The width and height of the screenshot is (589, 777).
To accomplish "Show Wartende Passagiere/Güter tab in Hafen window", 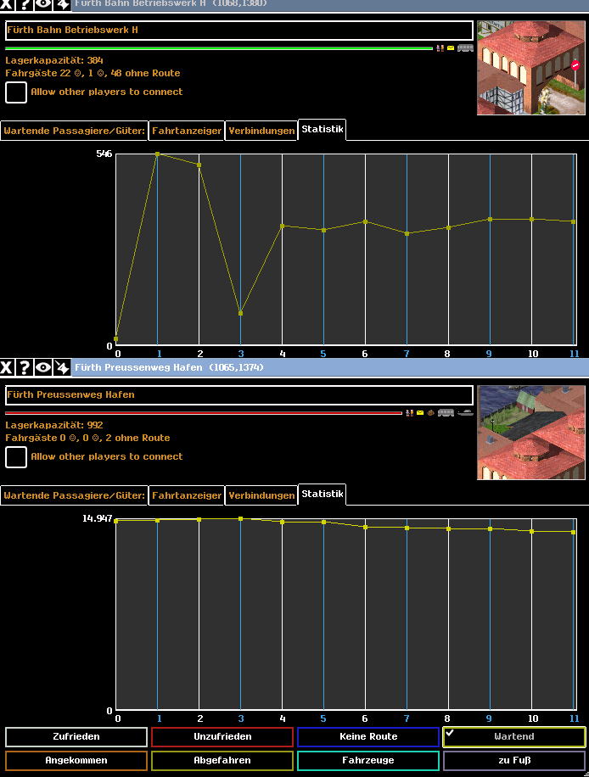I will click(x=74, y=495).
